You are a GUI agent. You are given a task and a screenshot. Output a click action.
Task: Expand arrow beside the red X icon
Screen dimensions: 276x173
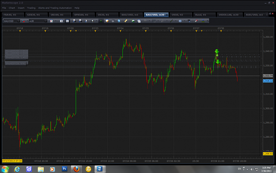(x=27, y=21)
